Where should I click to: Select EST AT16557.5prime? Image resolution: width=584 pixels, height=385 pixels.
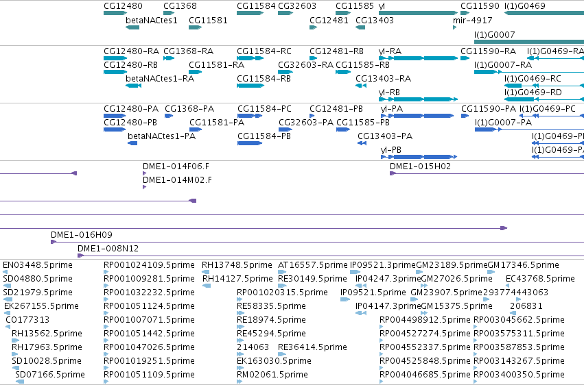pyautogui.click(x=282, y=272)
